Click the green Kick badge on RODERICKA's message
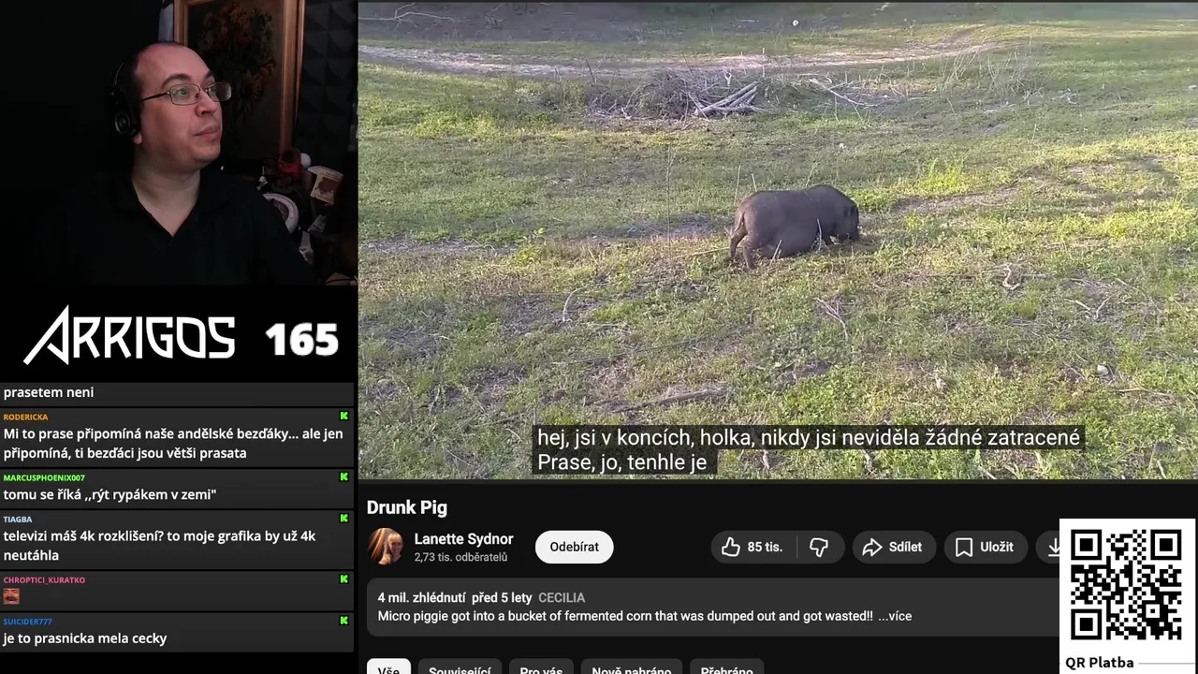Screen dimensions: 1198x674 (344, 417)
